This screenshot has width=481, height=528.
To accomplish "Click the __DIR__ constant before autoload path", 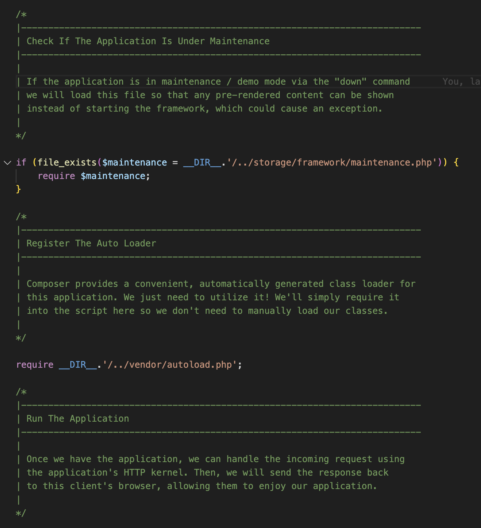I will [x=78, y=365].
